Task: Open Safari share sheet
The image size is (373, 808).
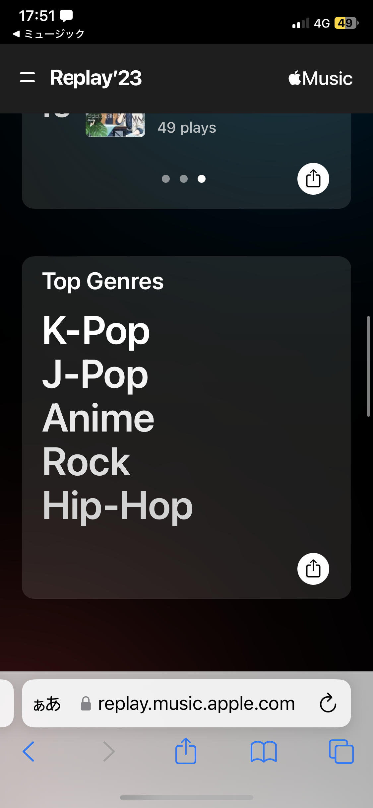Action: 186,751
